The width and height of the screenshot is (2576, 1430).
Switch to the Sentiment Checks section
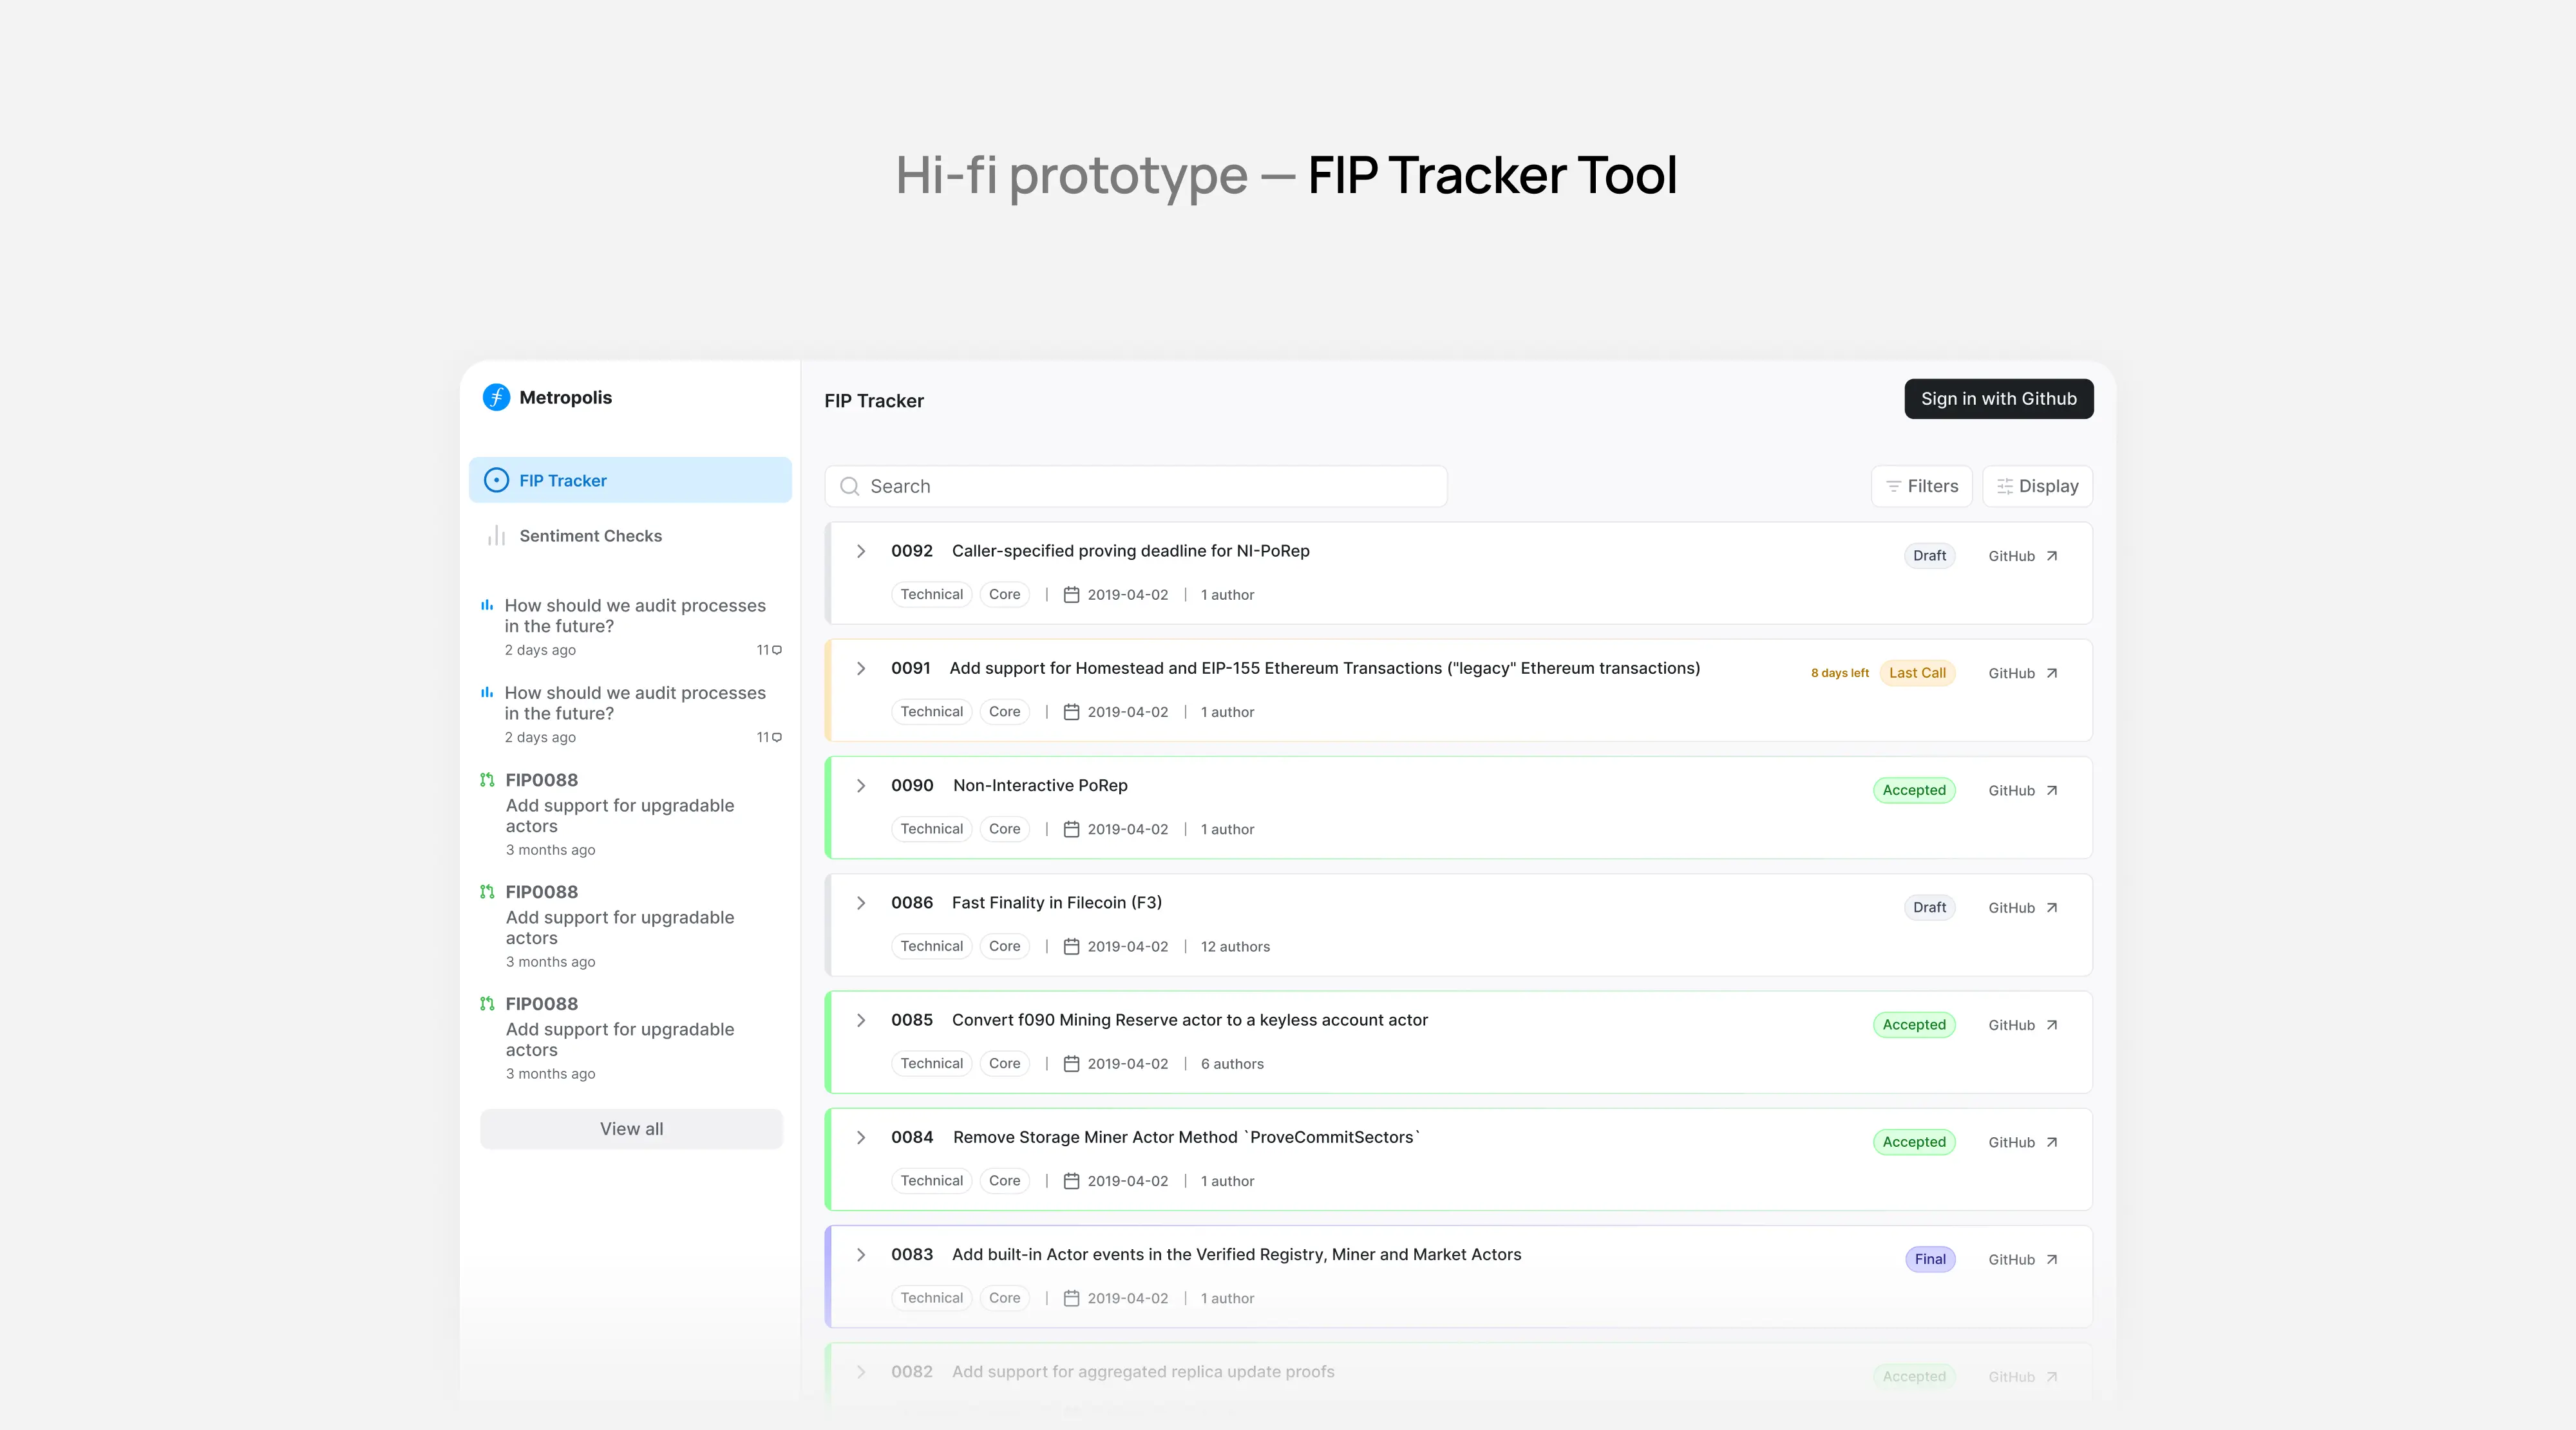[590, 535]
